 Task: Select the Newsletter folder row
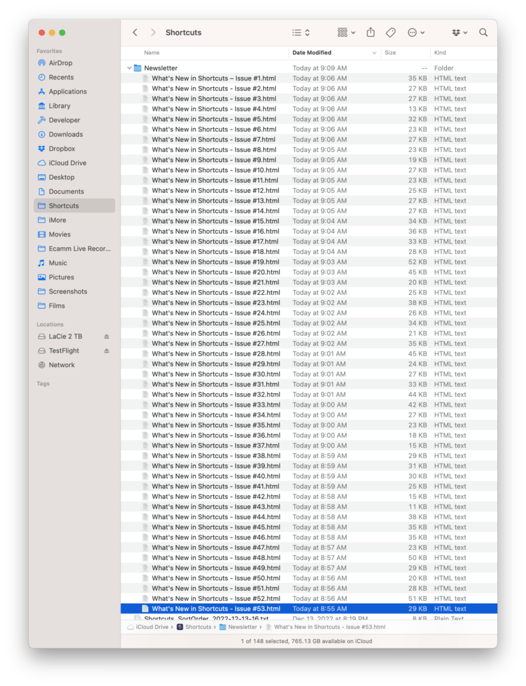309,68
